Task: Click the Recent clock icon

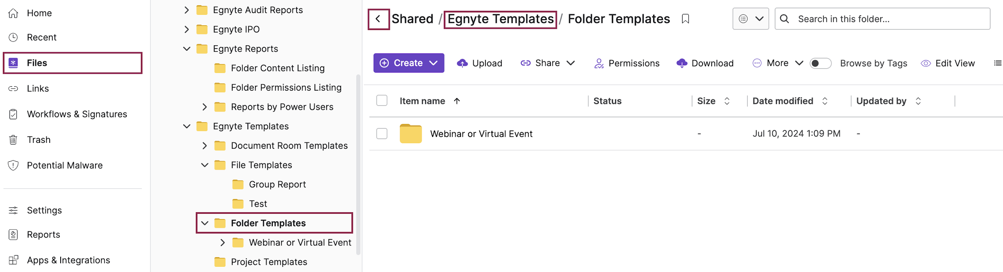Action: point(13,37)
